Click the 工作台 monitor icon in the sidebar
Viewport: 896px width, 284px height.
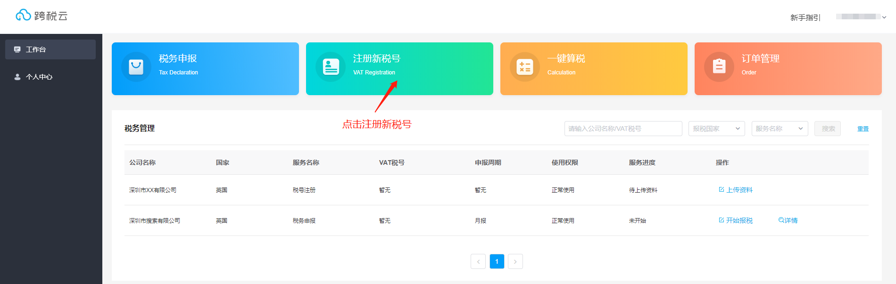pos(17,49)
